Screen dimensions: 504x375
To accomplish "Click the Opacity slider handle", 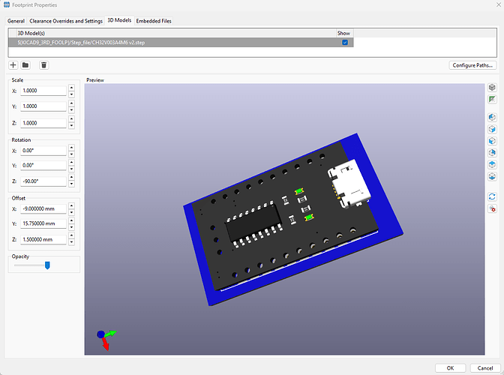I will [47, 265].
